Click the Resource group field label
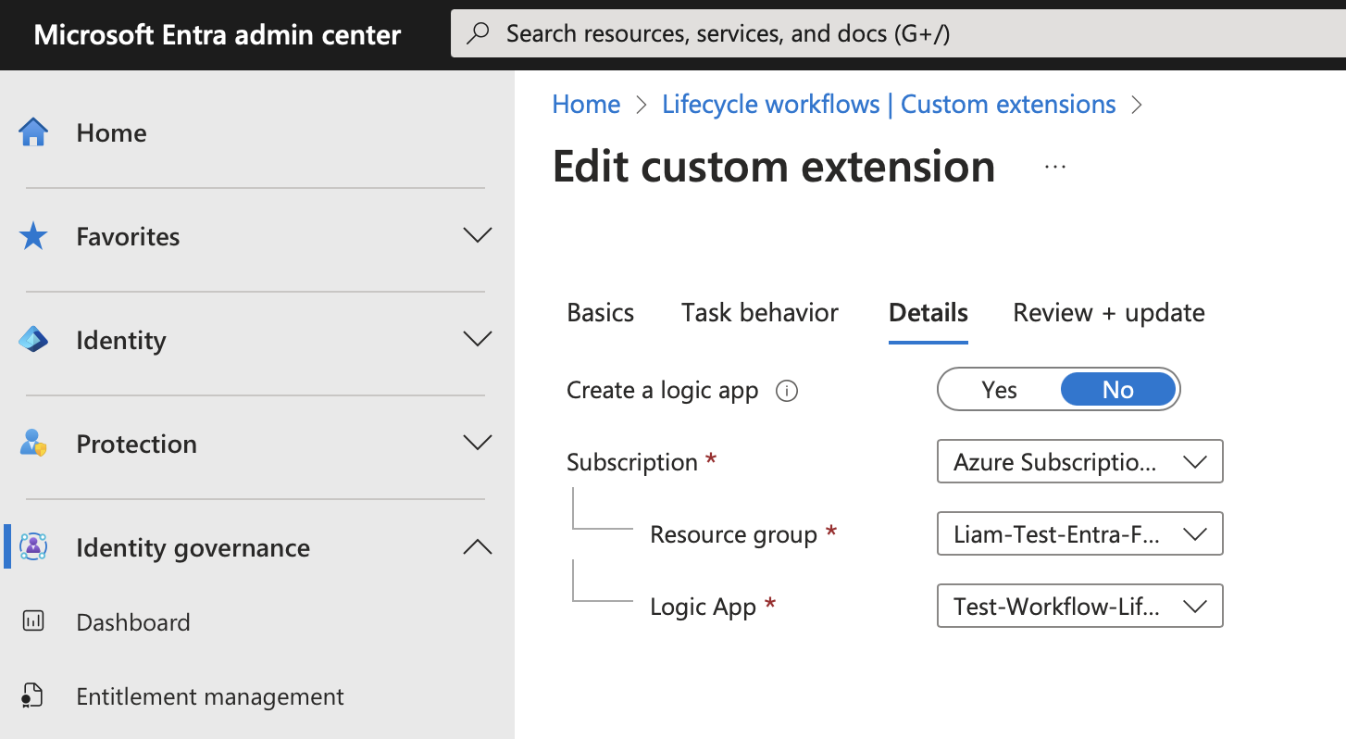This screenshot has width=1346, height=739. point(733,534)
